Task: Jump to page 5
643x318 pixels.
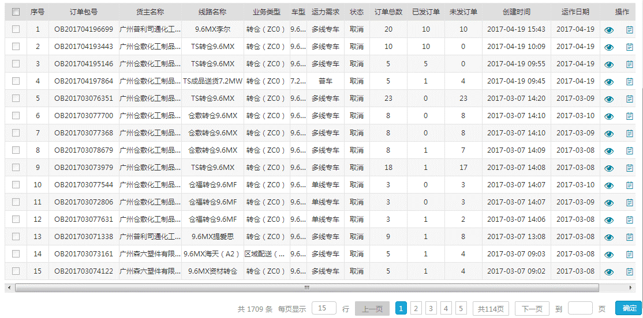Action: pyautogui.click(x=461, y=309)
